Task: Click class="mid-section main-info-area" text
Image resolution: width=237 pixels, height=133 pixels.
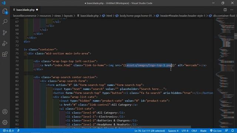Action: click(x=62, y=54)
